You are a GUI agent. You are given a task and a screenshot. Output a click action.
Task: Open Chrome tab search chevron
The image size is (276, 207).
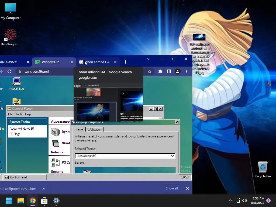click(149, 59)
